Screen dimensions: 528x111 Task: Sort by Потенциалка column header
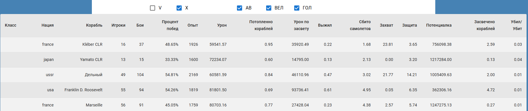click(x=439, y=25)
